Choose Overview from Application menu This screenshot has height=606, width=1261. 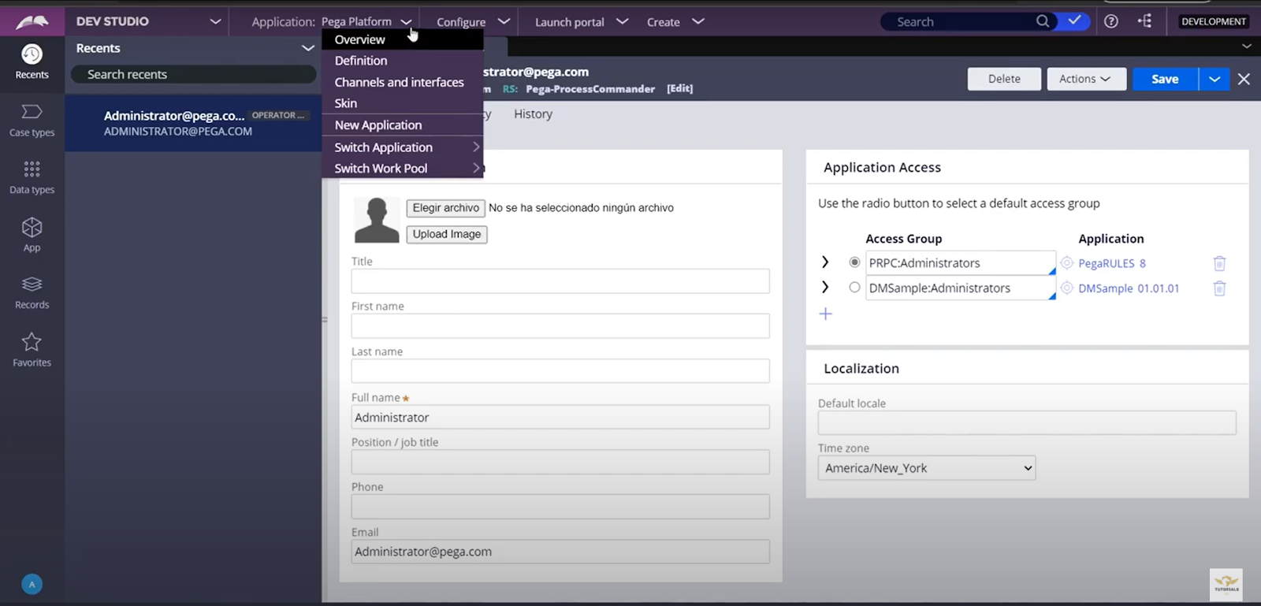pos(402,39)
